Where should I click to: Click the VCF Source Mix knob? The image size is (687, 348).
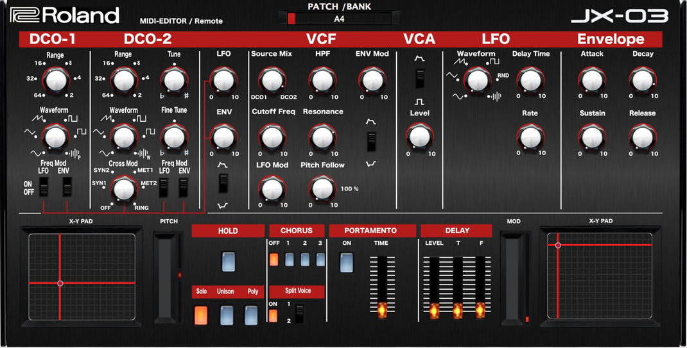click(x=272, y=81)
